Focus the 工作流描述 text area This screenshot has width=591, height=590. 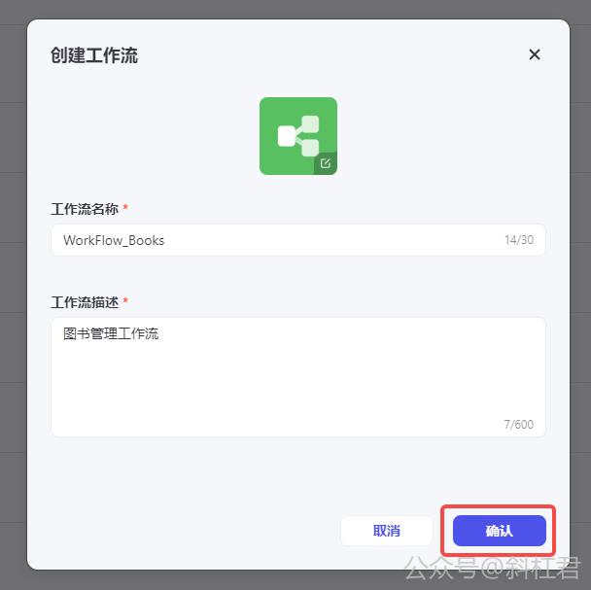click(x=298, y=377)
